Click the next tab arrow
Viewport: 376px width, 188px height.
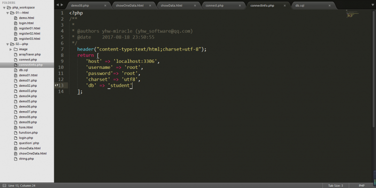62,5
